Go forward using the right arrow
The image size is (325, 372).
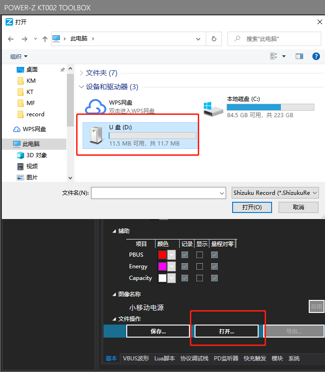25,39
